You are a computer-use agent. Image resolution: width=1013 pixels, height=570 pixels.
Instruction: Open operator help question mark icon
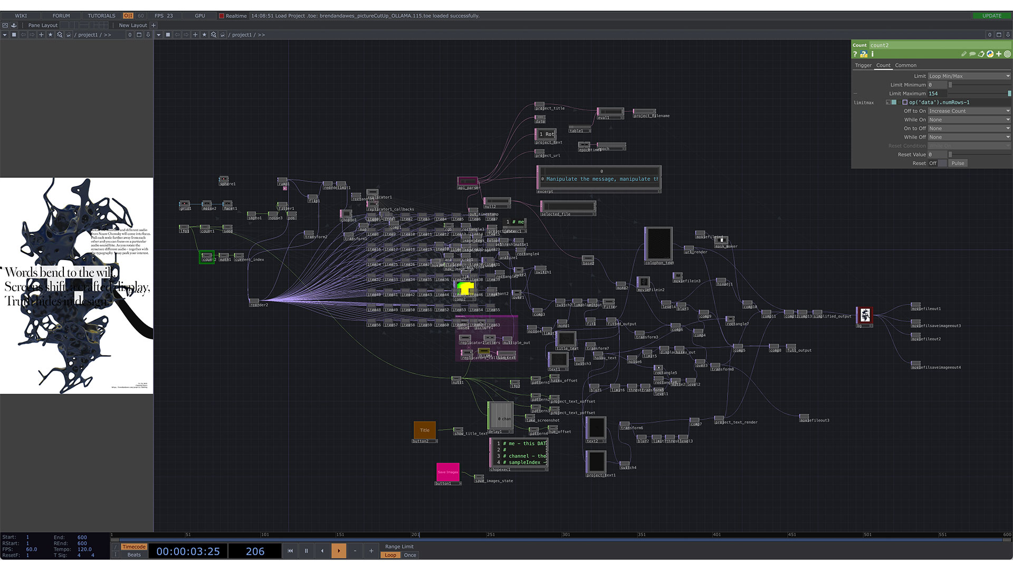pyautogui.click(x=855, y=54)
